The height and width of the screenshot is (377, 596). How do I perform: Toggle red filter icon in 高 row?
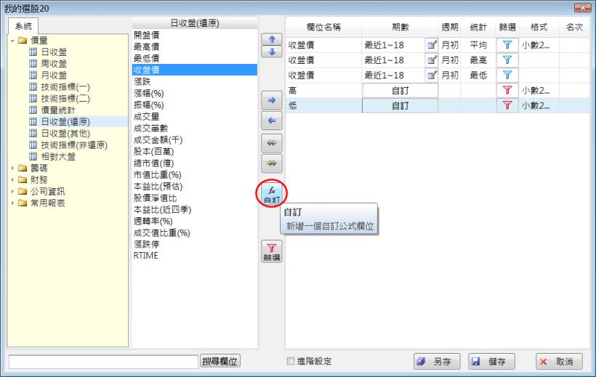point(507,91)
